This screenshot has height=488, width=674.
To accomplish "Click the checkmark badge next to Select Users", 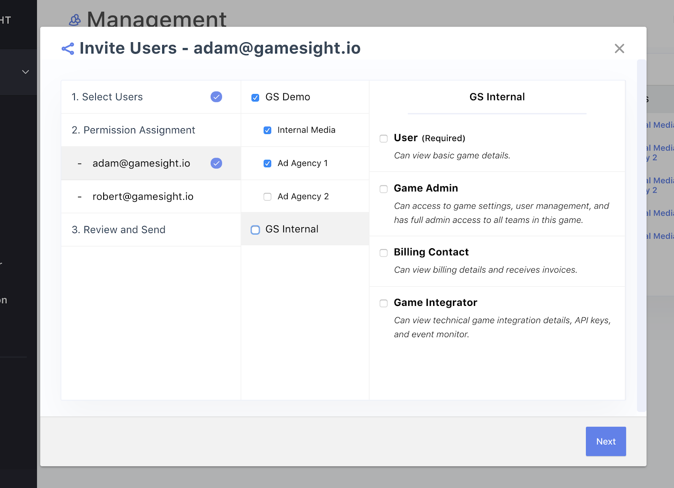I will click(x=217, y=97).
